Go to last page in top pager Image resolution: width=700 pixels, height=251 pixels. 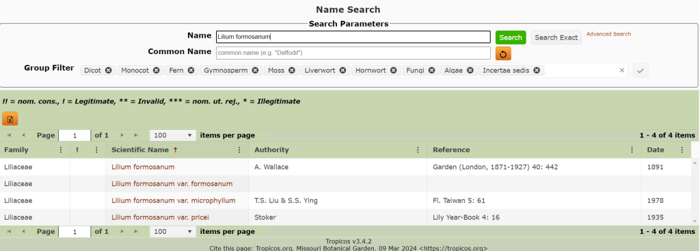(x=136, y=135)
